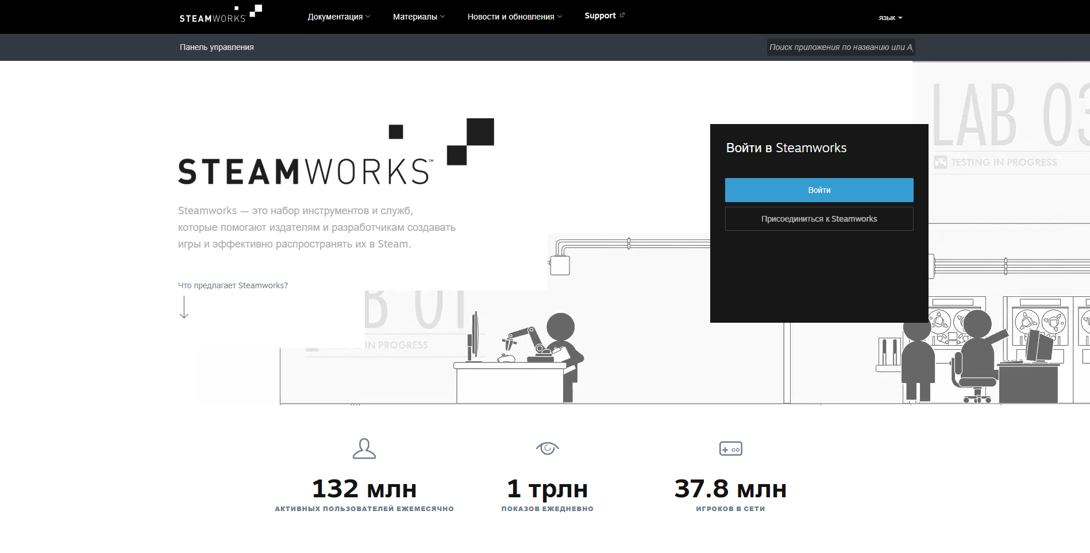The image size is (1090, 553).
Task: Click the 1 трлн statistic text
Action: (548, 489)
